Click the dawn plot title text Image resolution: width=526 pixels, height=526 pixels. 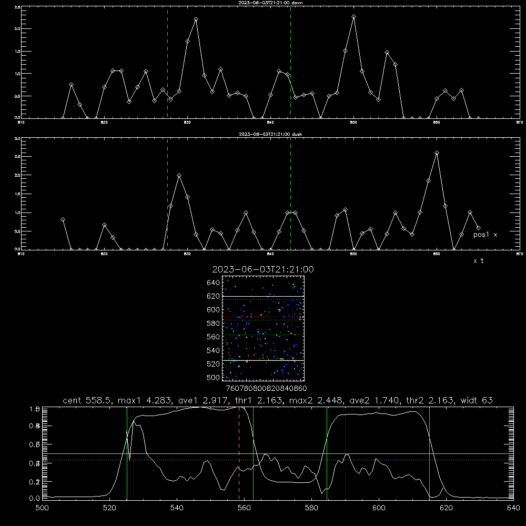click(270, 3)
